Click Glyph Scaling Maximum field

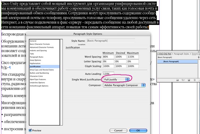coord(133,66)
